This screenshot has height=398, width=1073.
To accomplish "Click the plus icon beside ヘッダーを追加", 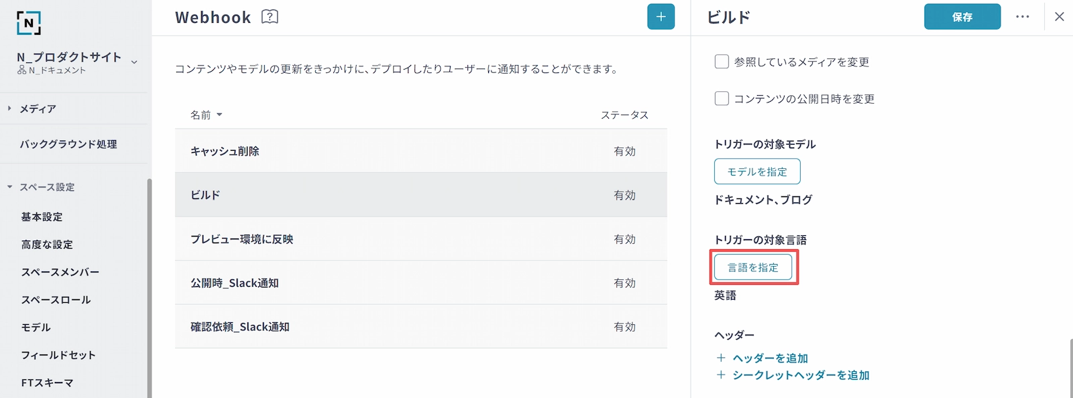I will coord(721,358).
